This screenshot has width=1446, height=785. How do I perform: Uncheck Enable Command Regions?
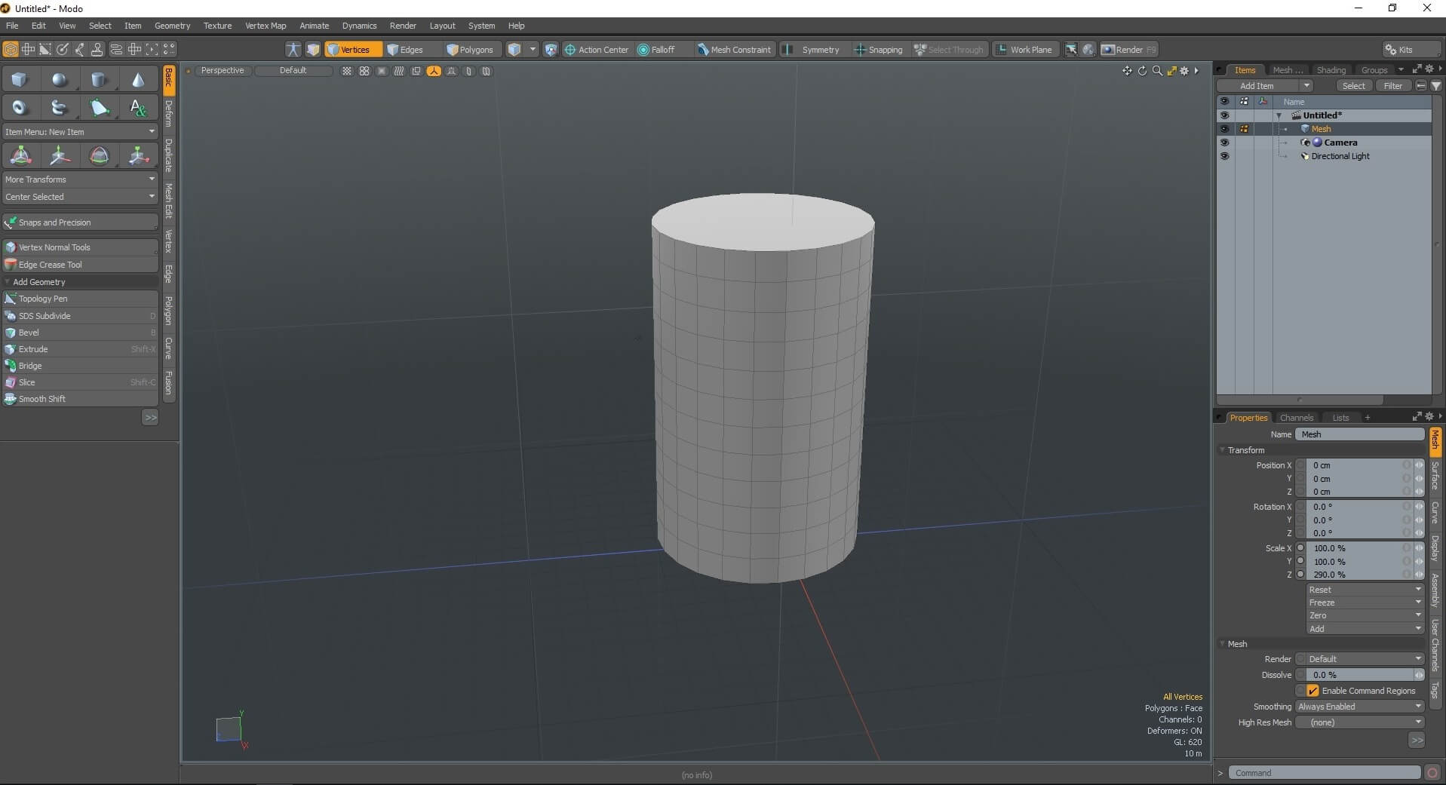tap(1312, 690)
